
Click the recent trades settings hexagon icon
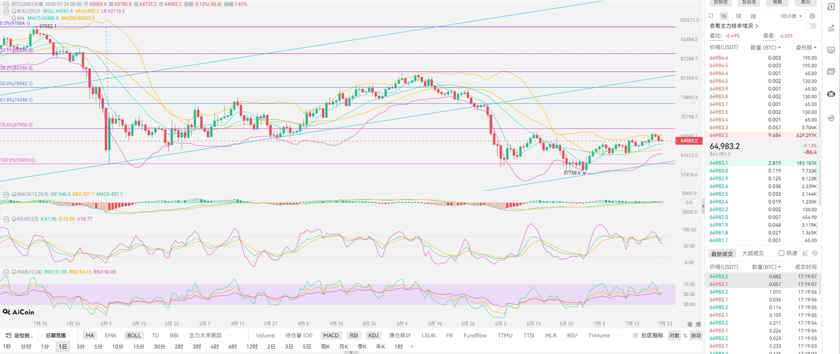click(815, 253)
